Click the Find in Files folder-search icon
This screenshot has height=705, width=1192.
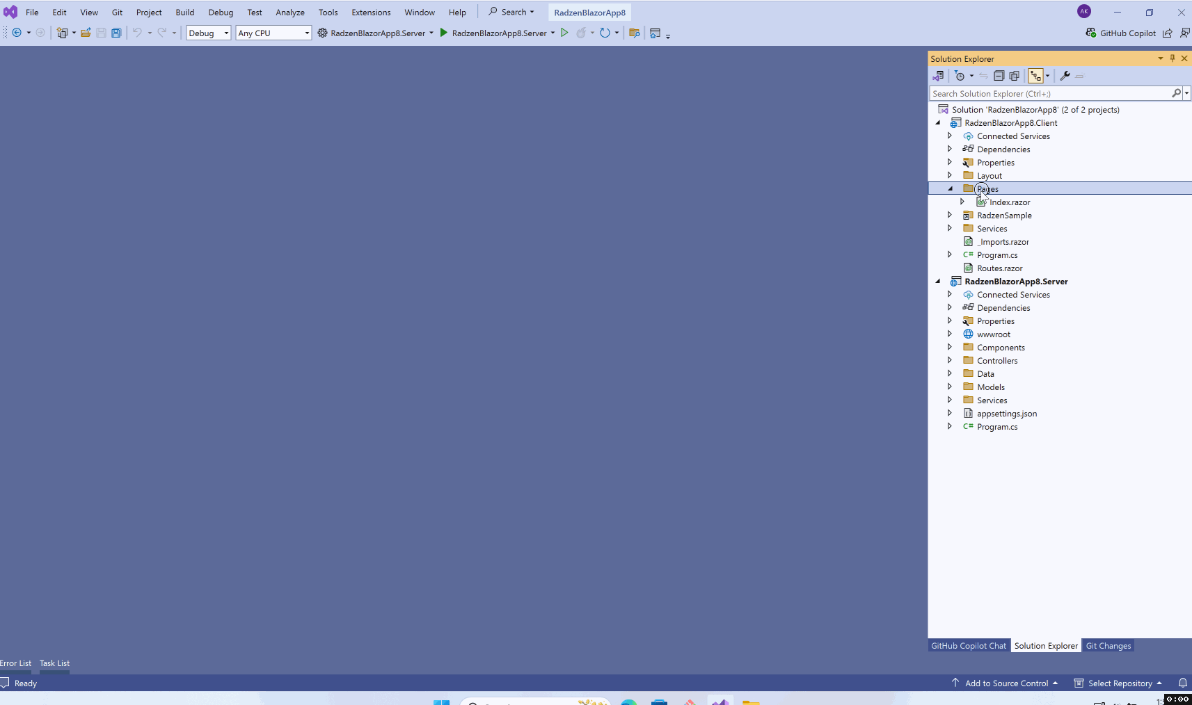(634, 33)
